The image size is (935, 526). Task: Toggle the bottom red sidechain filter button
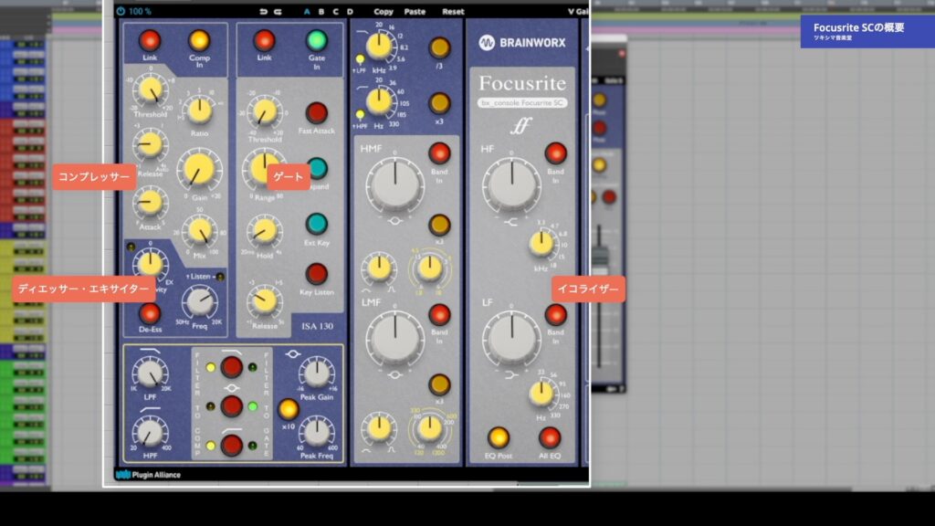(231, 446)
